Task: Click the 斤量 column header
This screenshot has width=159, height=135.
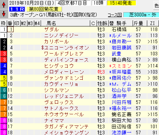Action: [138, 23]
